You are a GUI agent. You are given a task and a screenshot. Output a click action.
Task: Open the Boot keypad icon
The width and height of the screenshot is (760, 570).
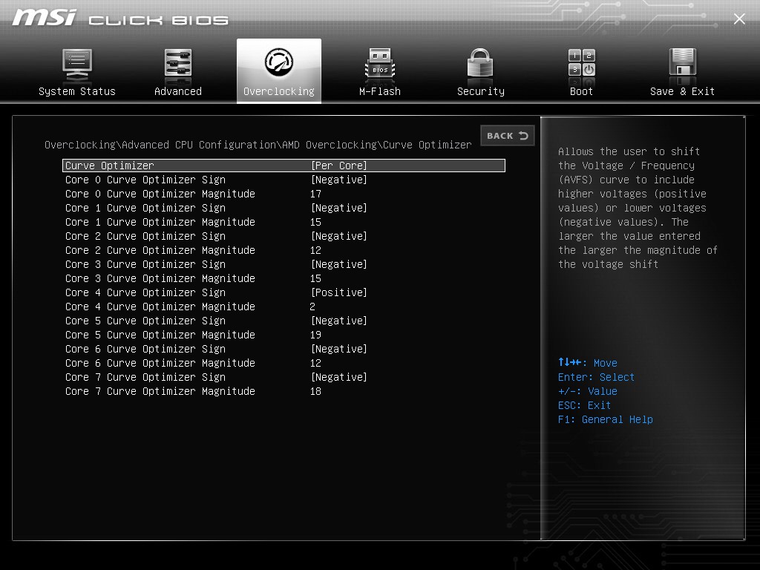(582, 62)
